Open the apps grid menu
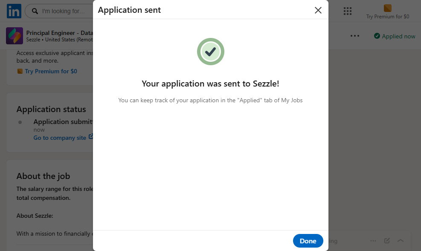 pyautogui.click(x=347, y=11)
